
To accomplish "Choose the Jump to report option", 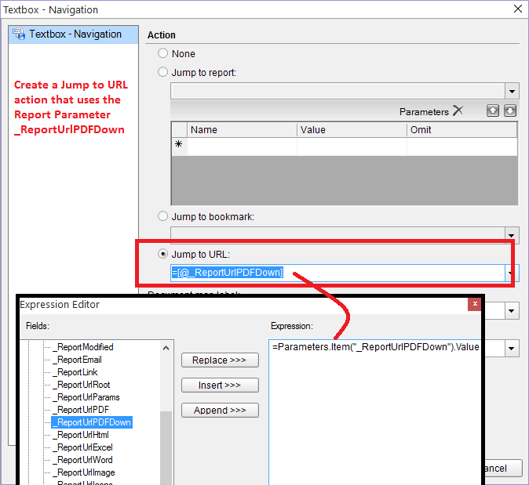I will [x=162, y=72].
